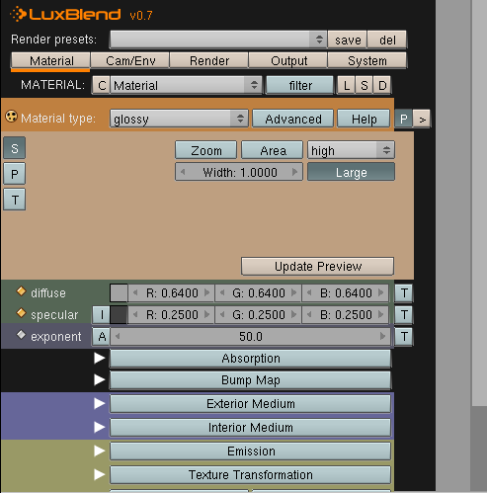The height and width of the screenshot is (493, 487).
Task: Expand the Absorption section arrow
Action: [x=99, y=359]
